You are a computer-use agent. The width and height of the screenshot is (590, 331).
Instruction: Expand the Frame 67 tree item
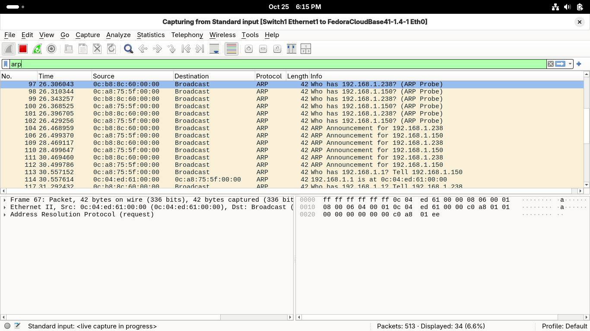click(5, 200)
